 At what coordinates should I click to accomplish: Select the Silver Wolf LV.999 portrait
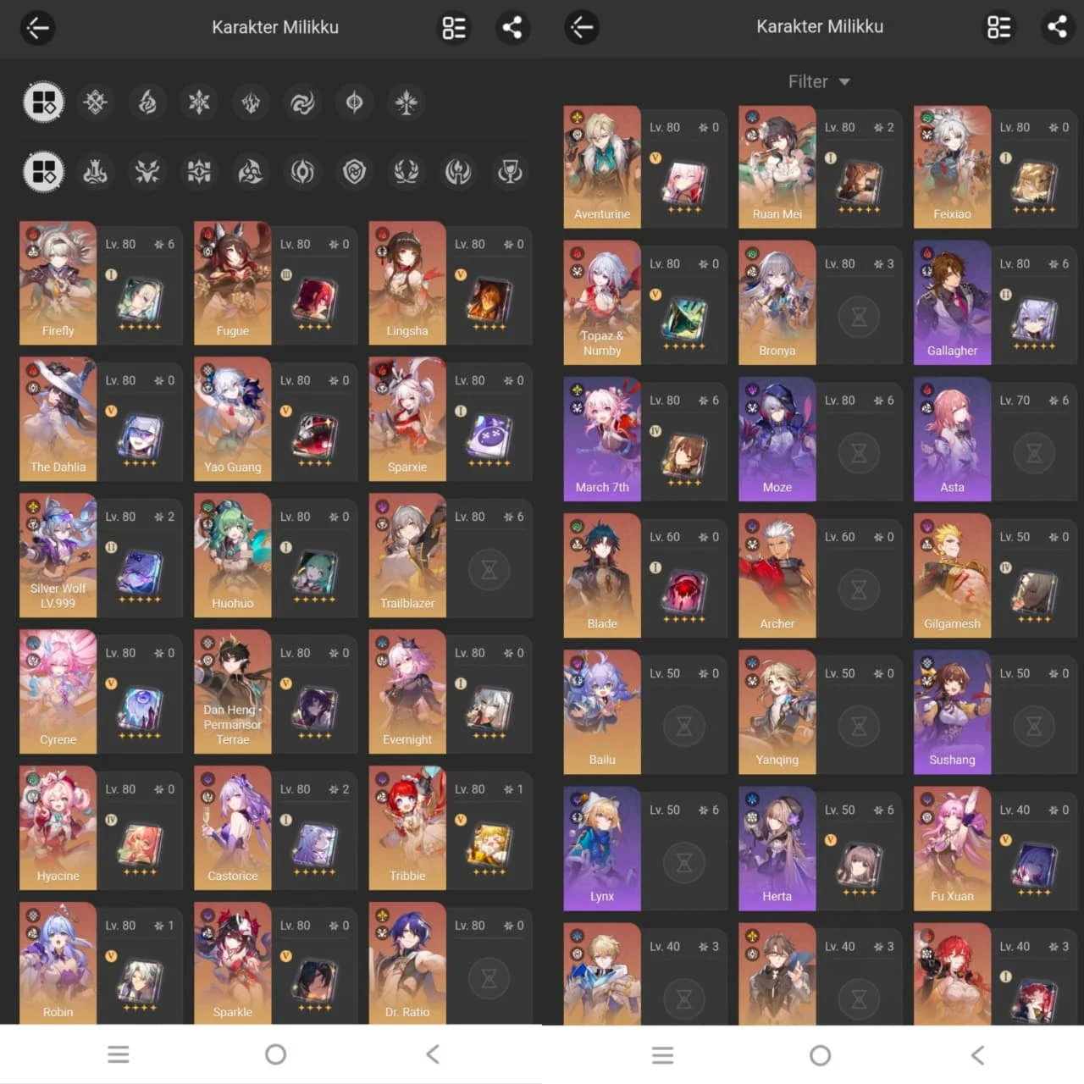(x=58, y=556)
